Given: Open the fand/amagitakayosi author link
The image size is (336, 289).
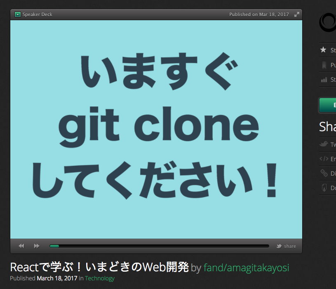Looking at the screenshot, I should (247, 268).
